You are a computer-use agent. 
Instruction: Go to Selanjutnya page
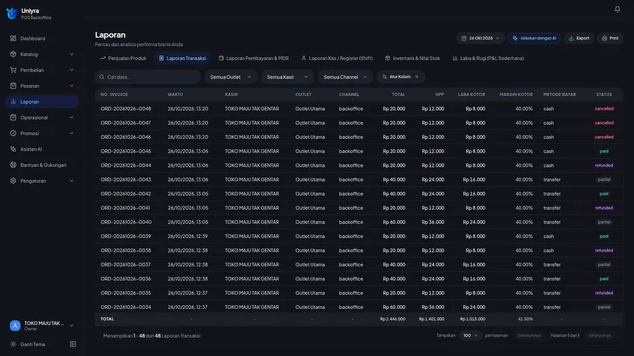tap(600, 336)
